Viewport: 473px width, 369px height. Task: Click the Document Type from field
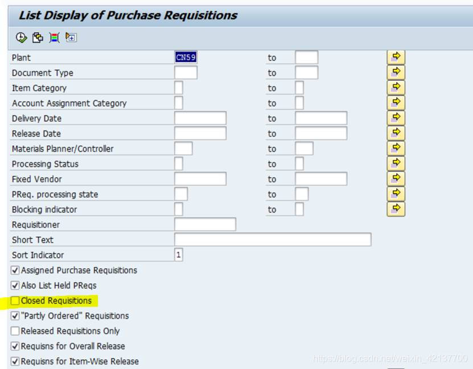coord(186,73)
